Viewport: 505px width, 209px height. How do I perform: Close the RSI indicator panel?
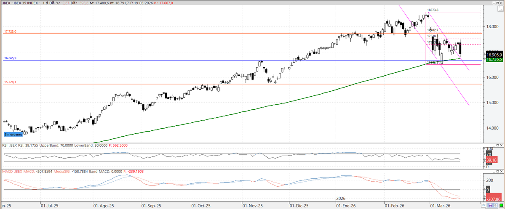click(502, 146)
